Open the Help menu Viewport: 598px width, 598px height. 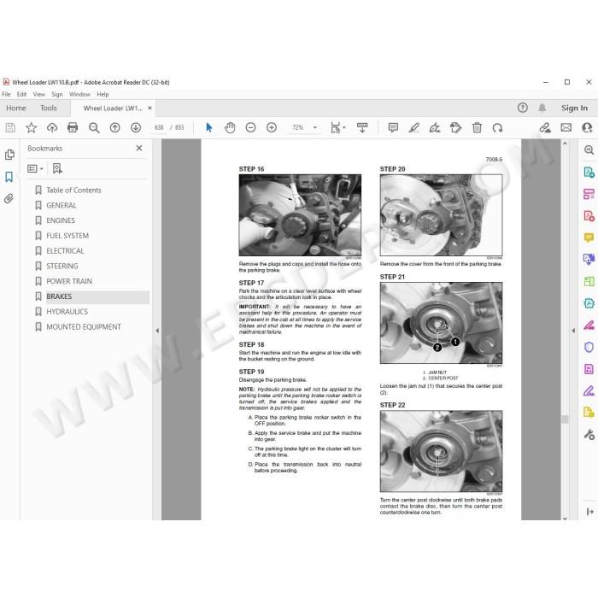(x=103, y=94)
